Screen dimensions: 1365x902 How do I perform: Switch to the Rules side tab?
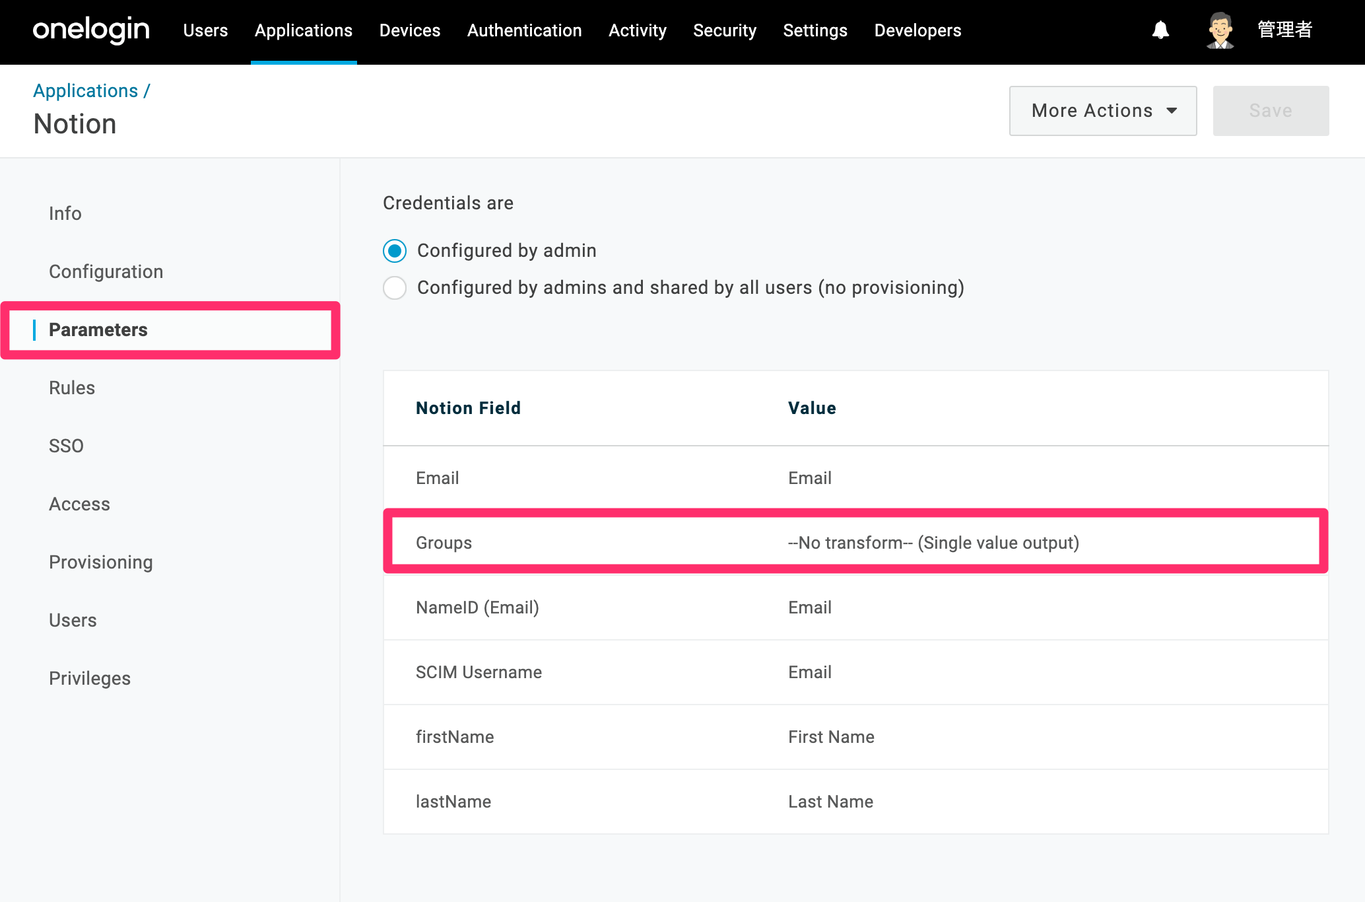pos(72,388)
